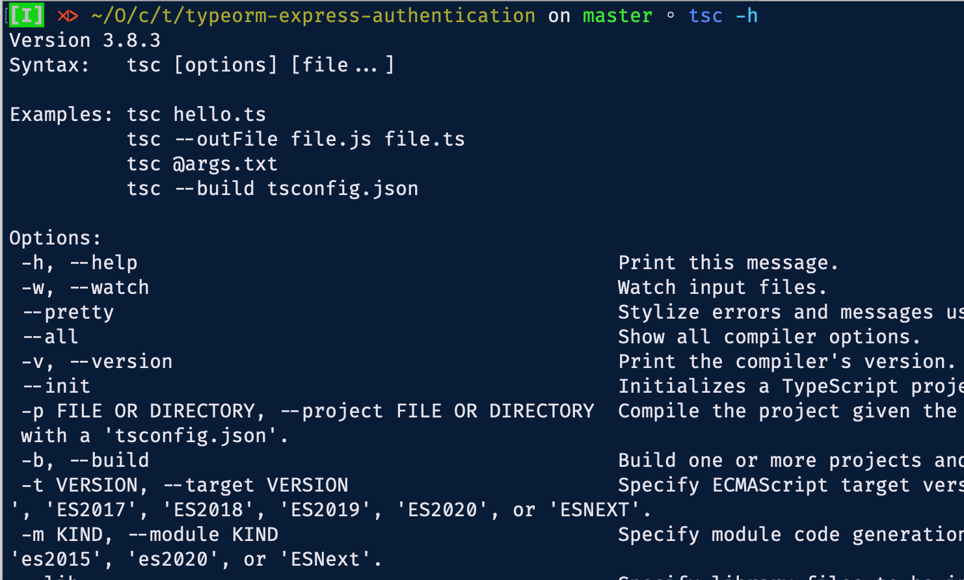This screenshot has height=580, width=964.
Task: Click the -h, --help option
Action: (79, 263)
